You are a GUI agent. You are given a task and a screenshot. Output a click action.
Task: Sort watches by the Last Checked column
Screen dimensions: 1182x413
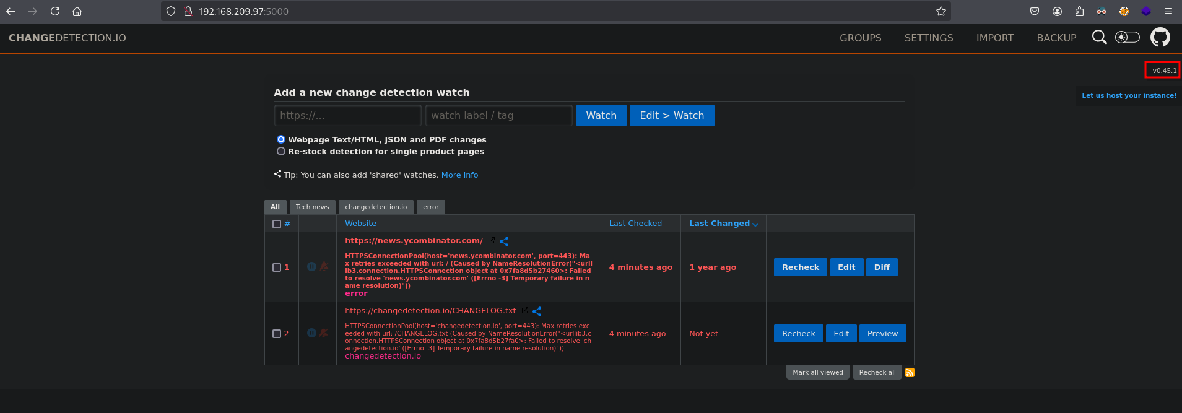tap(635, 224)
